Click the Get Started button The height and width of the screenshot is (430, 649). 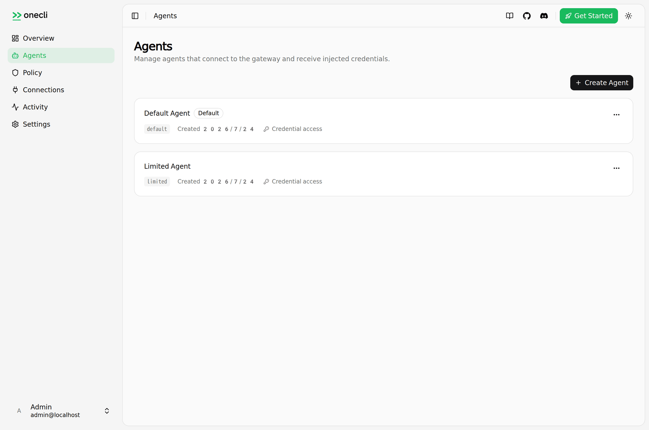tap(588, 16)
